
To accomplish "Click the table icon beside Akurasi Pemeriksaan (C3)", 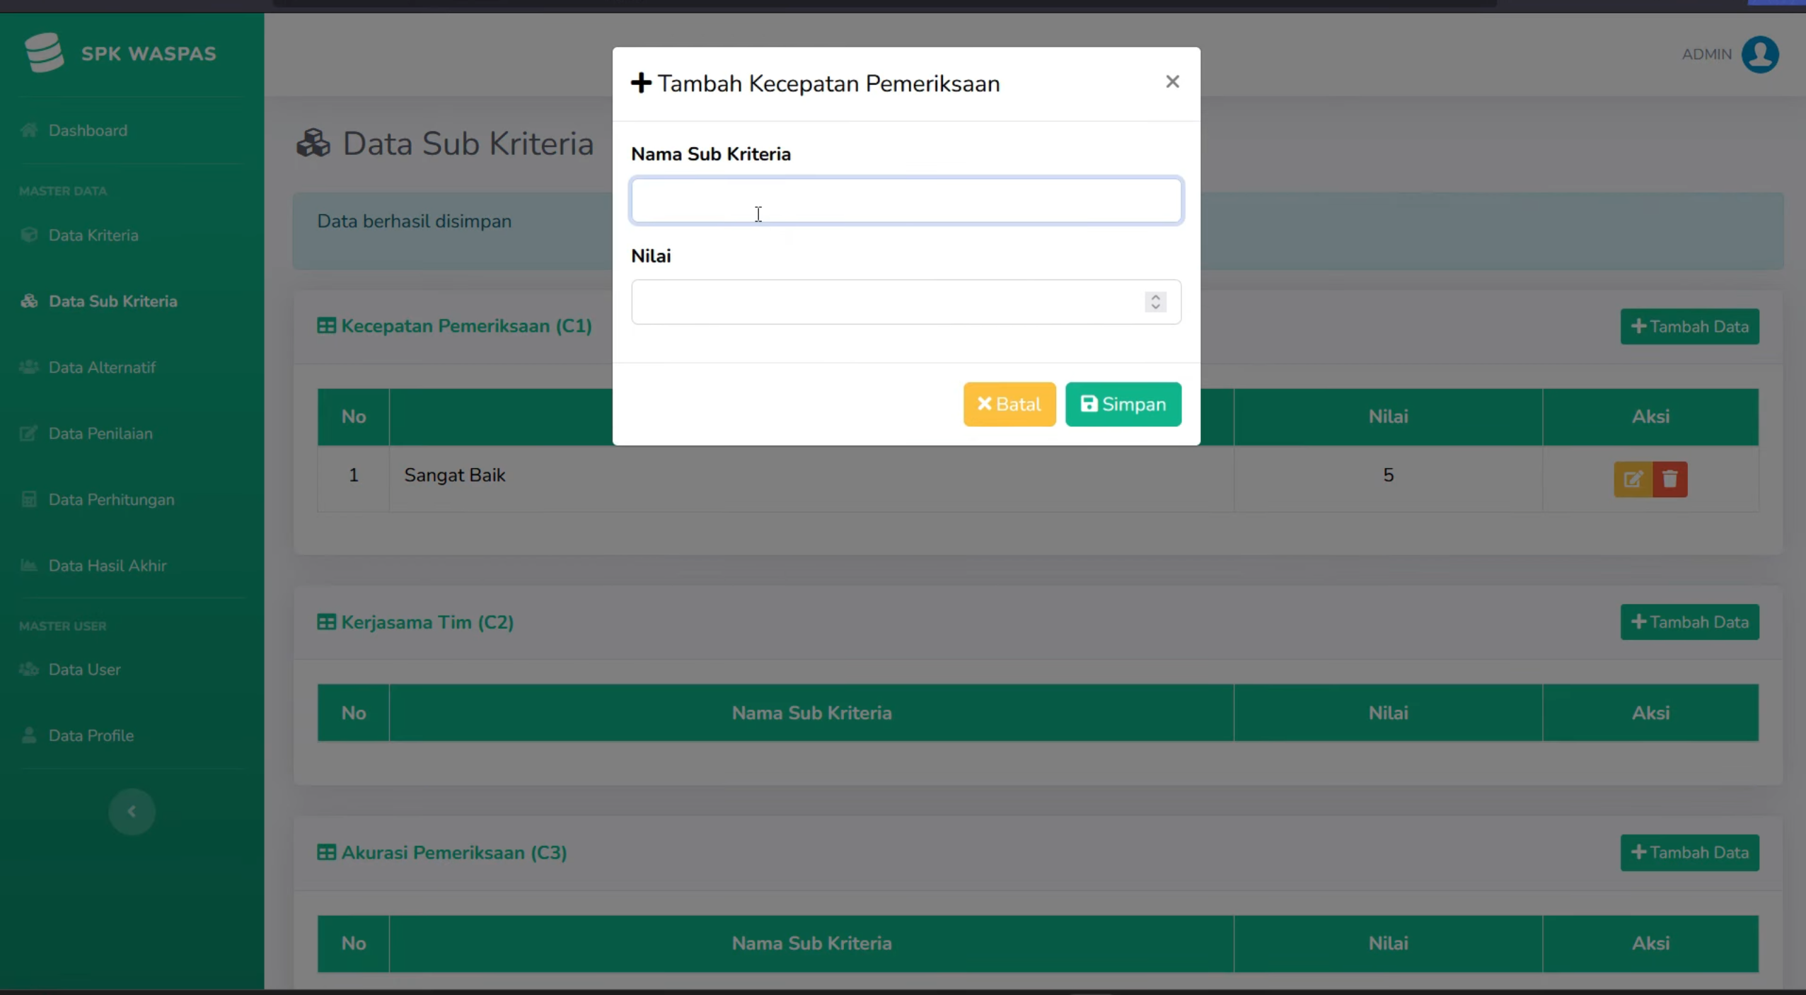I will 327,853.
